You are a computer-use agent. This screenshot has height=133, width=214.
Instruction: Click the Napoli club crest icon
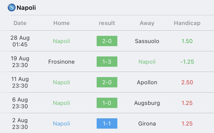click(x=11, y=8)
